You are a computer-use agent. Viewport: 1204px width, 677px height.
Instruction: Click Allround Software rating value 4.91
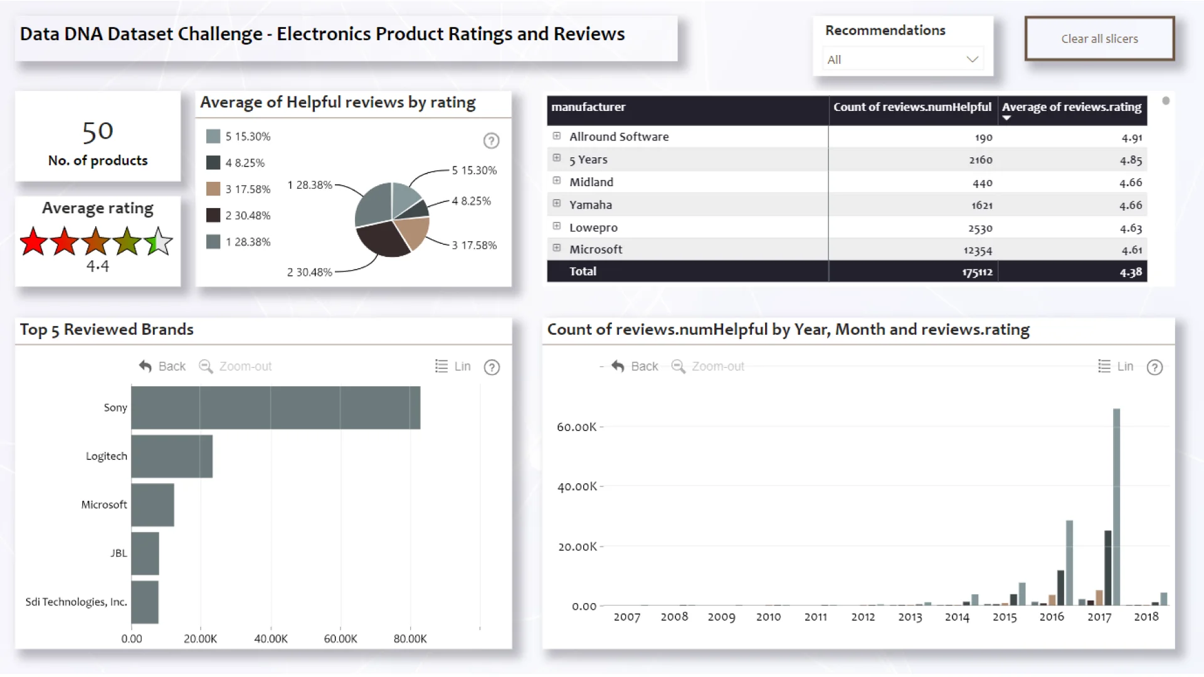pos(1132,137)
